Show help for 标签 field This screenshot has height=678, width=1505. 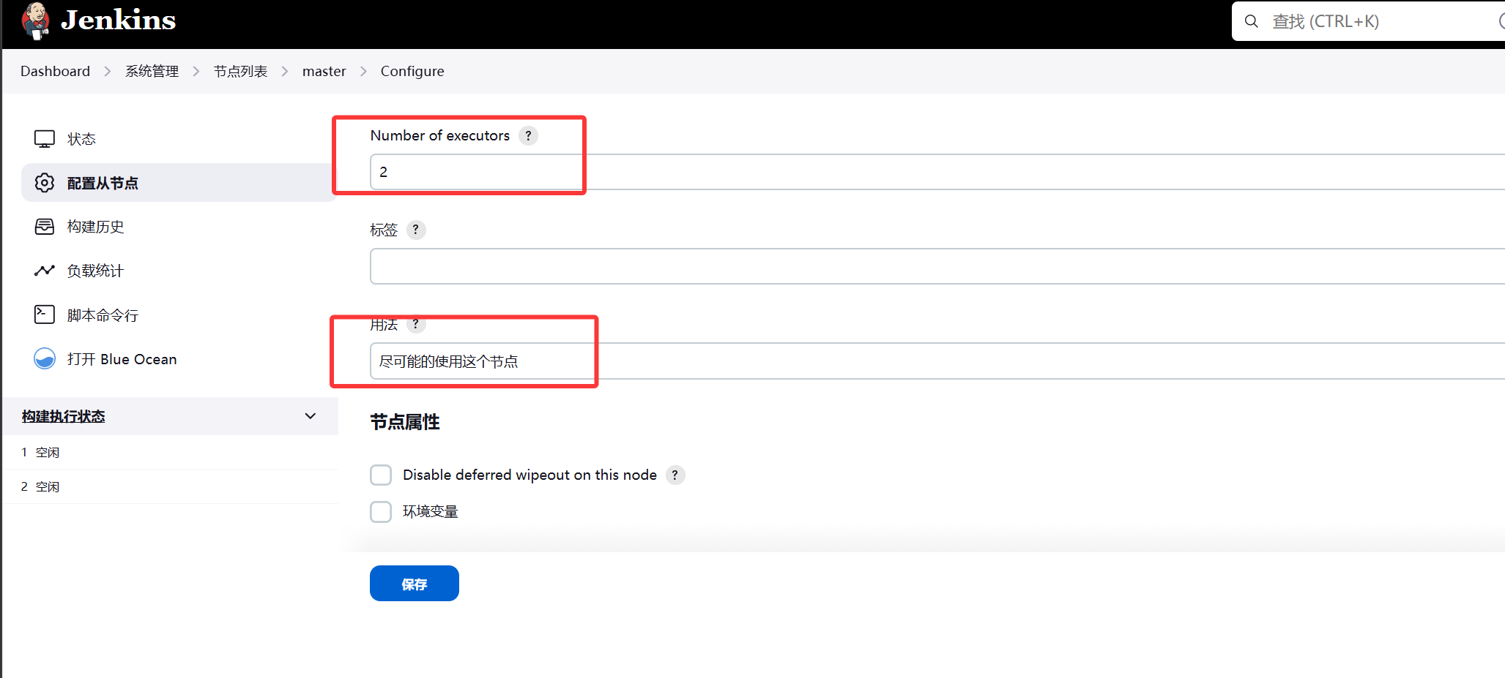(415, 230)
